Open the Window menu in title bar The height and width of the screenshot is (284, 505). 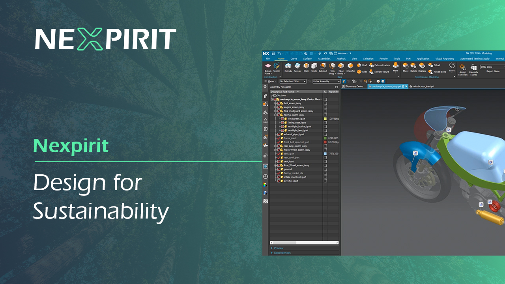click(x=342, y=53)
